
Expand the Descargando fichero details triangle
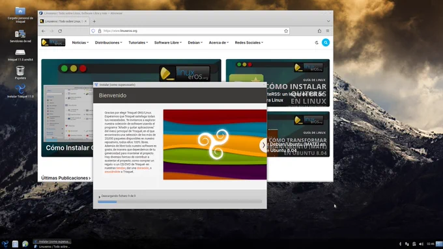coord(100,196)
